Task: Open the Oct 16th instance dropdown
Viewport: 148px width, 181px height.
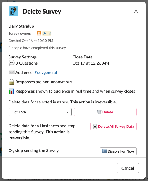Action: coord(40,112)
